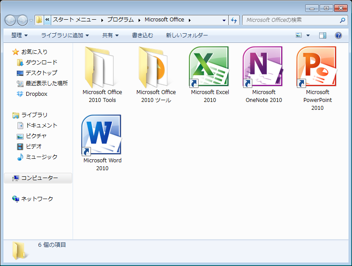Toggle the preview pane button
Screen dimensions: 352x266
[323, 35]
